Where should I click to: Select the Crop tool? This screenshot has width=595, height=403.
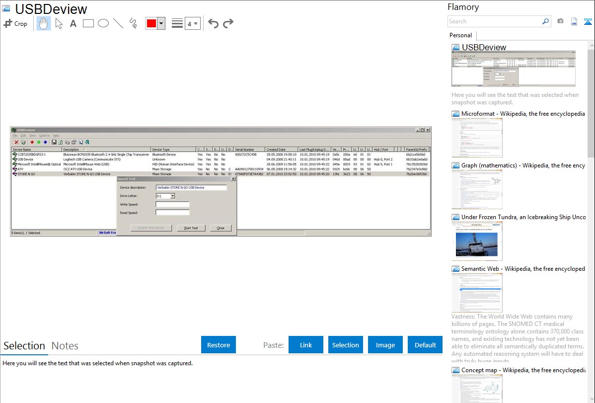[15, 23]
